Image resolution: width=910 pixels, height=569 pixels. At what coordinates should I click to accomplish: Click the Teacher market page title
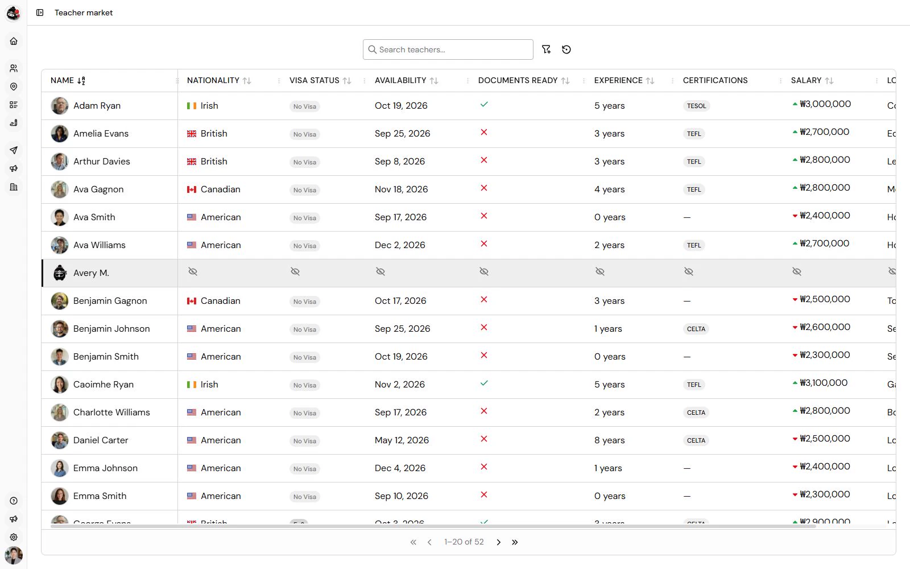[84, 13]
